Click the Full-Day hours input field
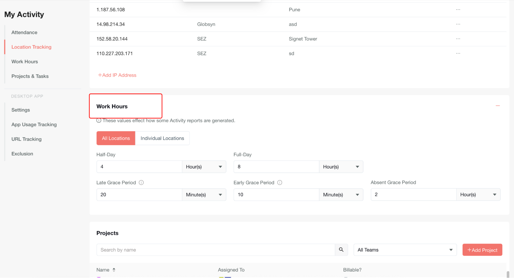 [276, 167]
